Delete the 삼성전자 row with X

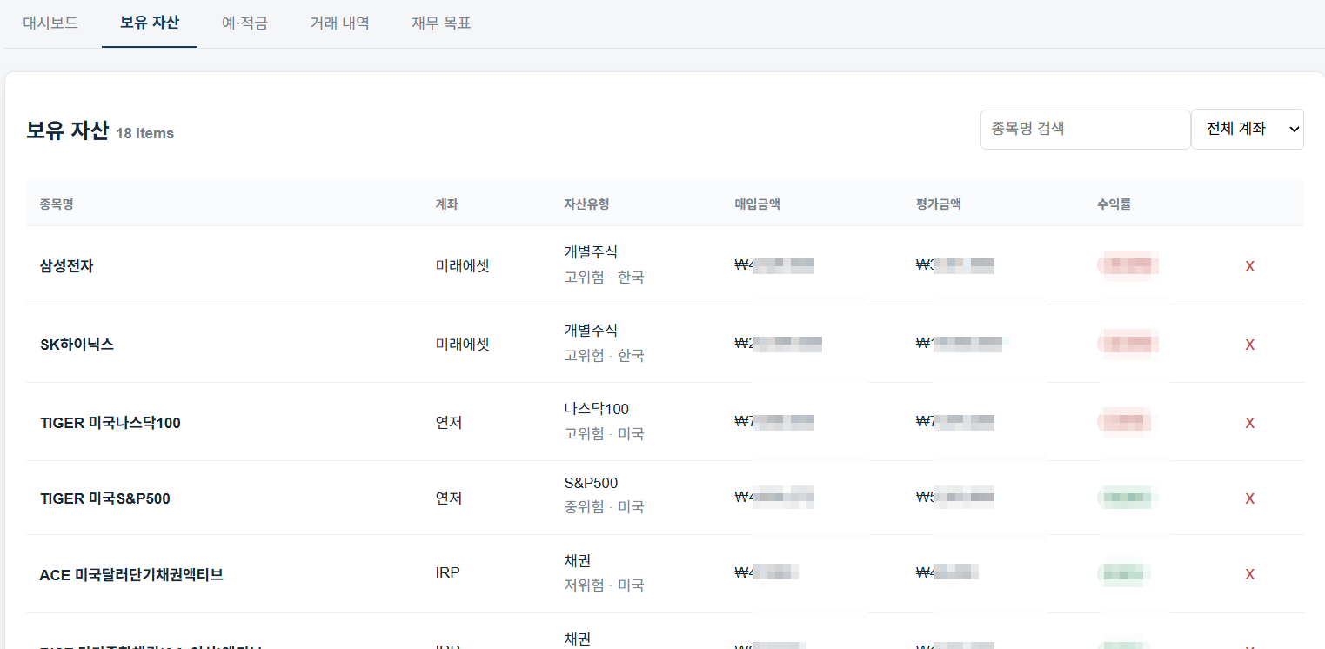[1249, 266]
